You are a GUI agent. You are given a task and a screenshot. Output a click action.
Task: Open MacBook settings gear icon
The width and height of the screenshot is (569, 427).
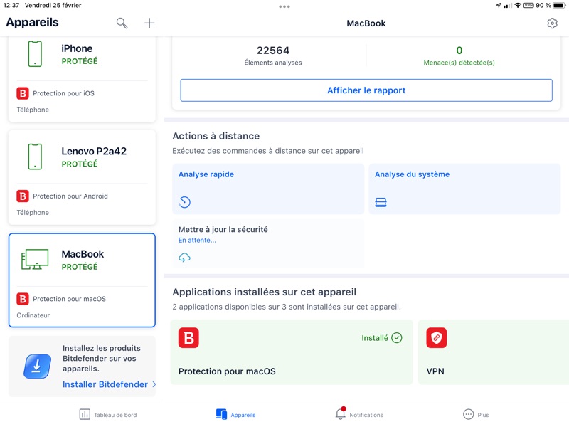click(553, 23)
